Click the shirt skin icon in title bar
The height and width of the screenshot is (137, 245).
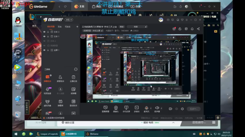point(182,20)
